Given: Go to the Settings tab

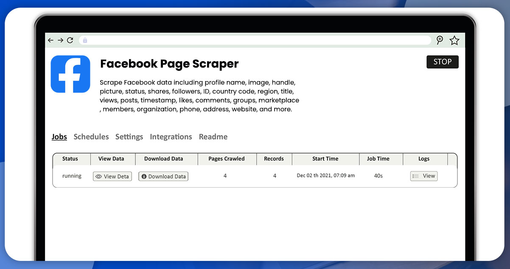Looking at the screenshot, I should pyautogui.click(x=129, y=137).
